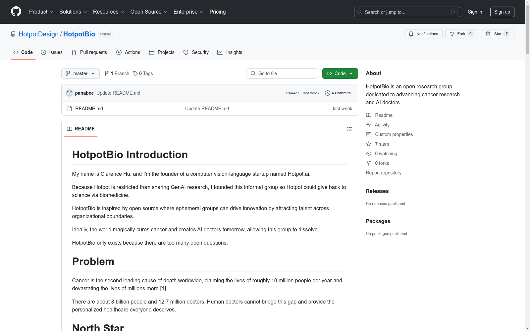The width and height of the screenshot is (530, 331).
Task: Open the Update README.md commit in file row
Action: (207, 109)
